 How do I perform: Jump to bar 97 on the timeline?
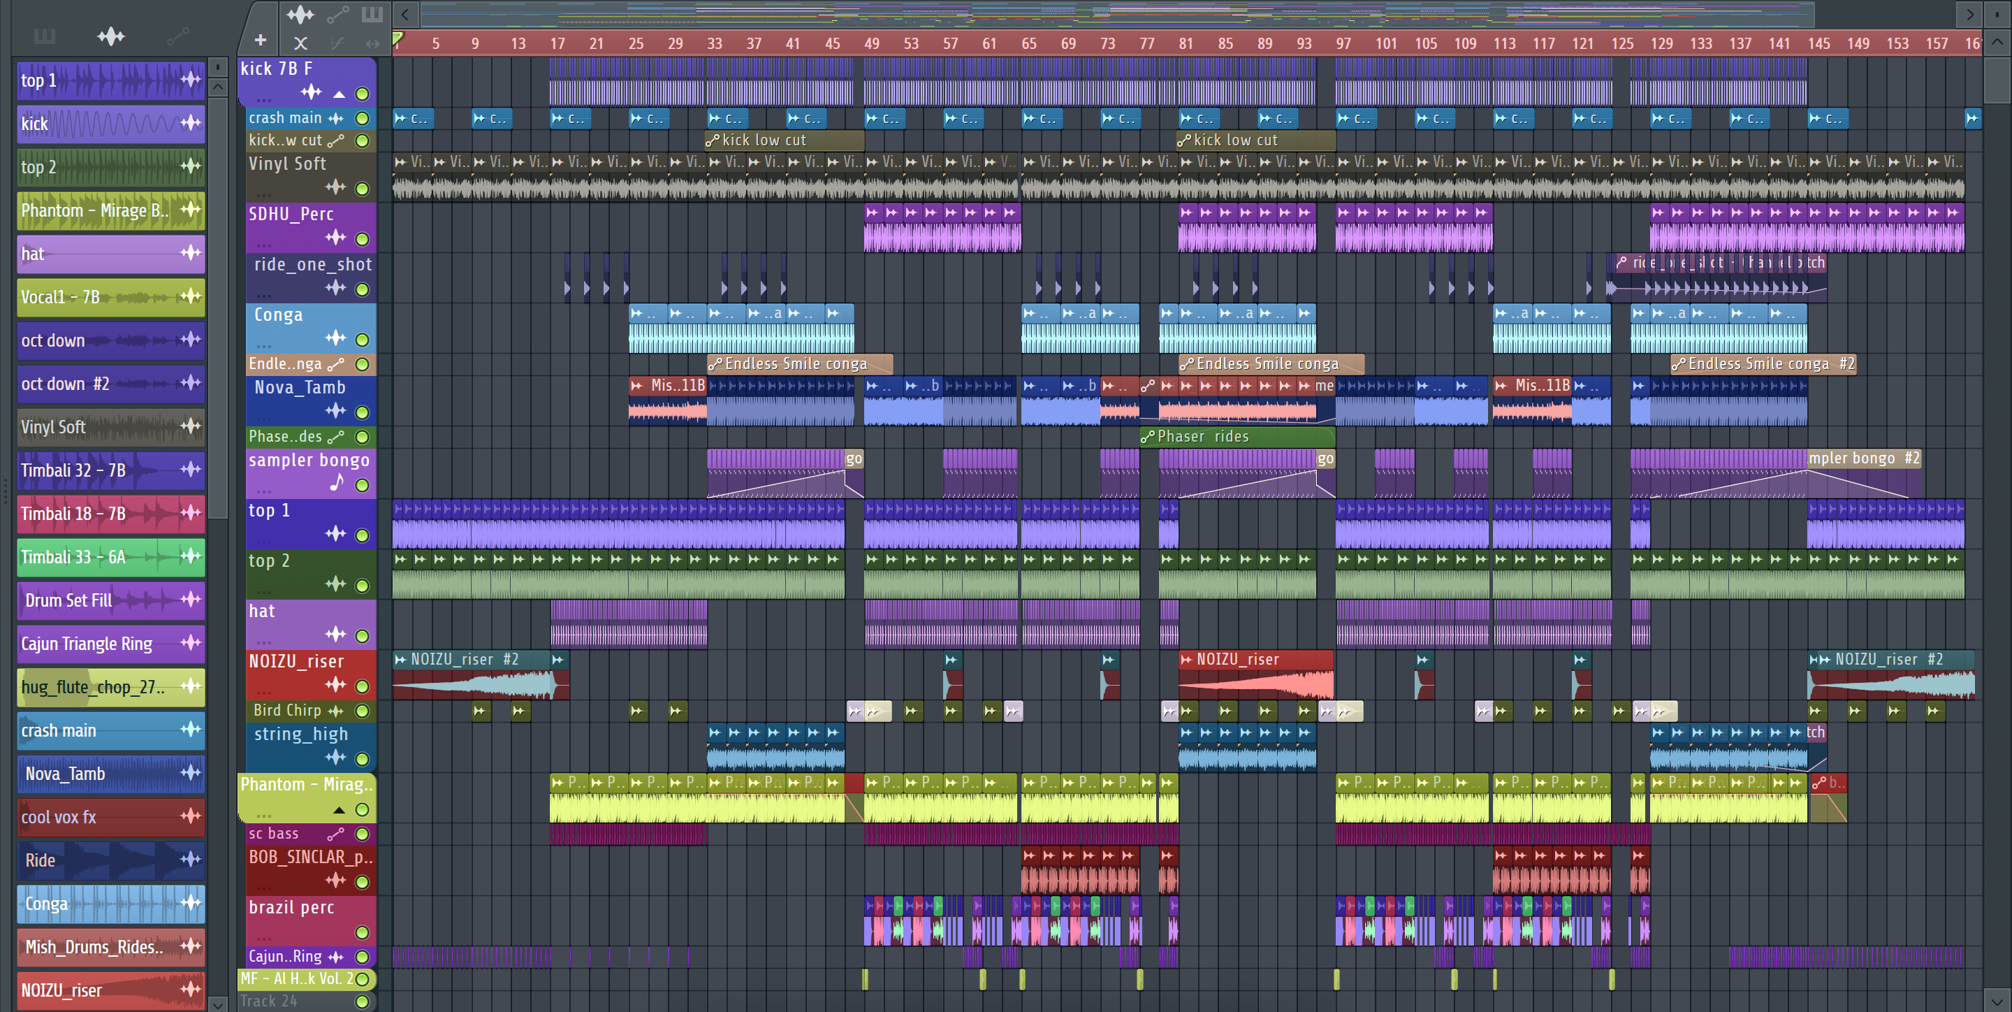point(1343,44)
